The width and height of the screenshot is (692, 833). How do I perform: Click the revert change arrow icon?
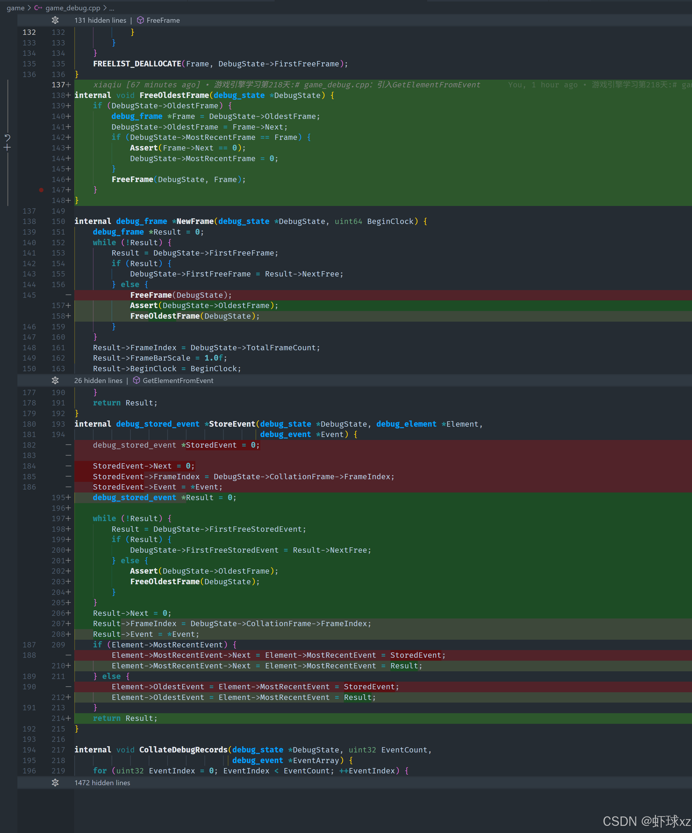tap(7, 138)
